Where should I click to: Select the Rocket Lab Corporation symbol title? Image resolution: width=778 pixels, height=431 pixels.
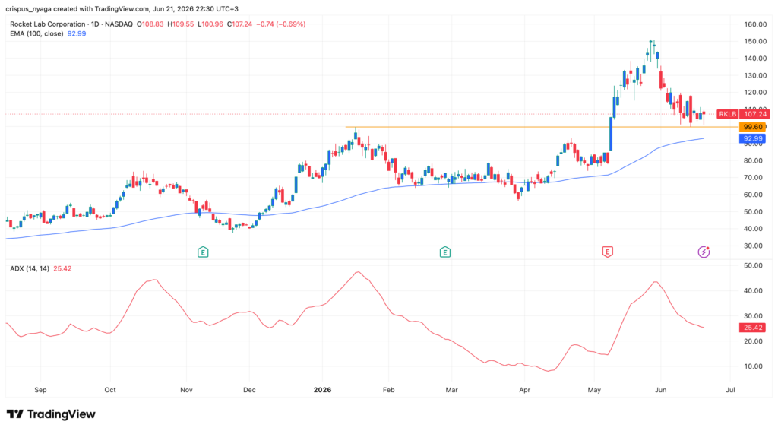48,24
